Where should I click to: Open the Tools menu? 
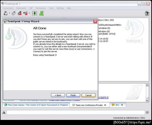tap(51, 8)
